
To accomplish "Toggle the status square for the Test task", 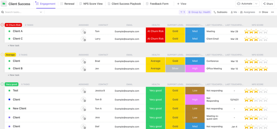I will (x=9, y=91).
